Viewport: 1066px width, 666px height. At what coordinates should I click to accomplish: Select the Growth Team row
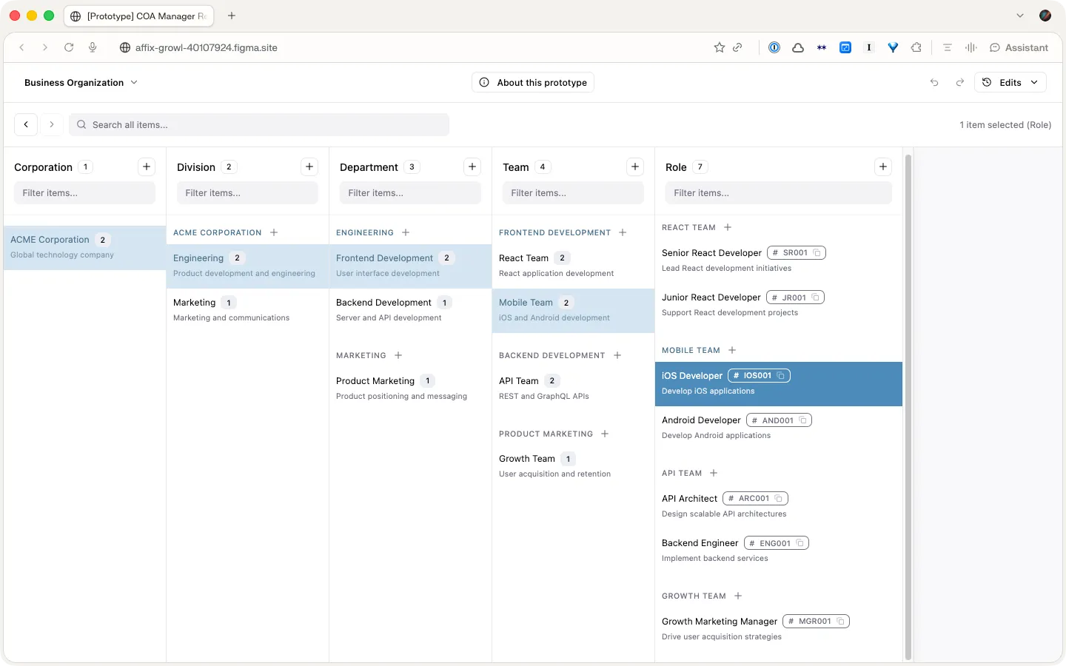(573, 466)
